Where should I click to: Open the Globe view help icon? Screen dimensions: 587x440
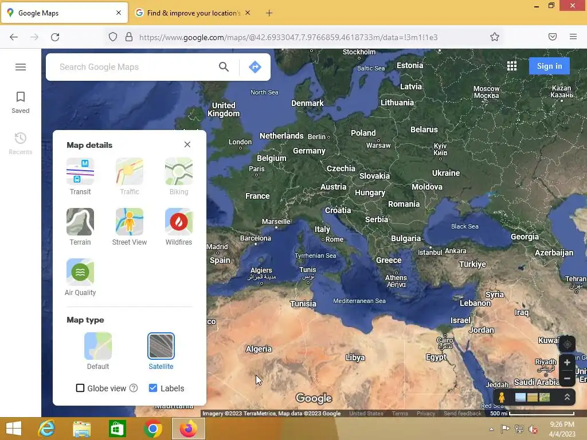tap(134, 388)
